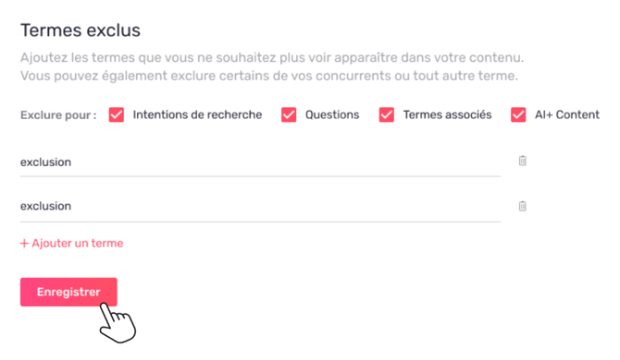Click the plus icon before Ajouter un terme
The height and width of the screenshot is (360, 620).
tap(24, 244)
